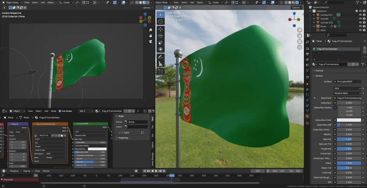Toggle auto keying record button
The width and height of the screenshot is (367, 188).
(x=136, y=171)
